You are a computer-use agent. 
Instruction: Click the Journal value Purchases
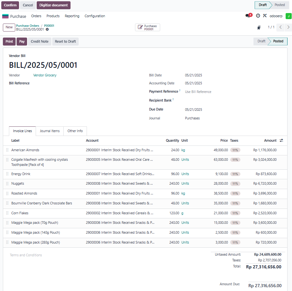pyautogui.click(x=192, y=118)
